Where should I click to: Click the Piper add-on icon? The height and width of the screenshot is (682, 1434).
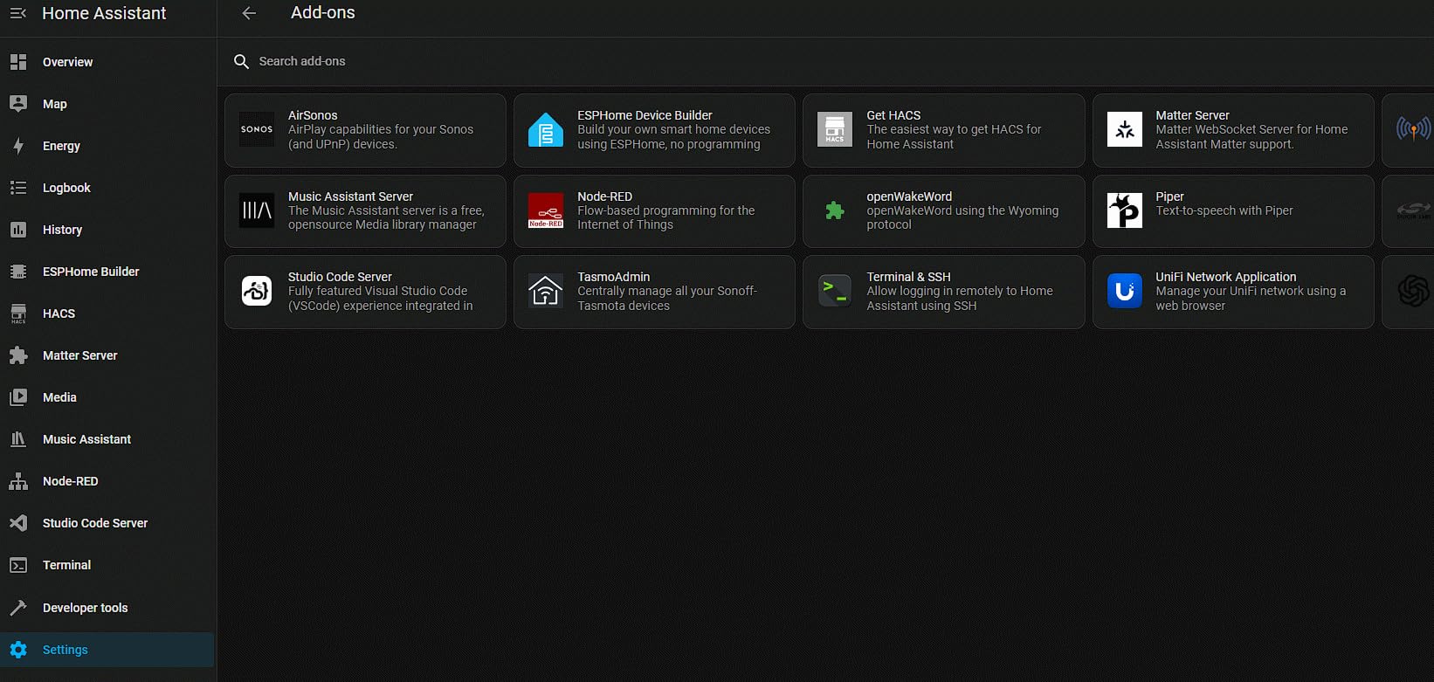[x=1124, y=210]
